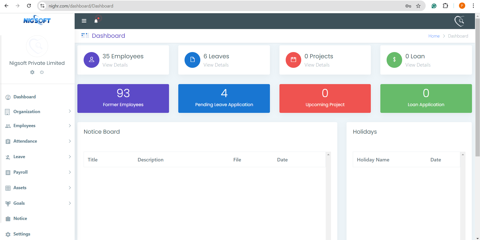Open the gear settings icon under the company name
The height and width of the screenshot is (240, 480).
click(x=32, y=72)
